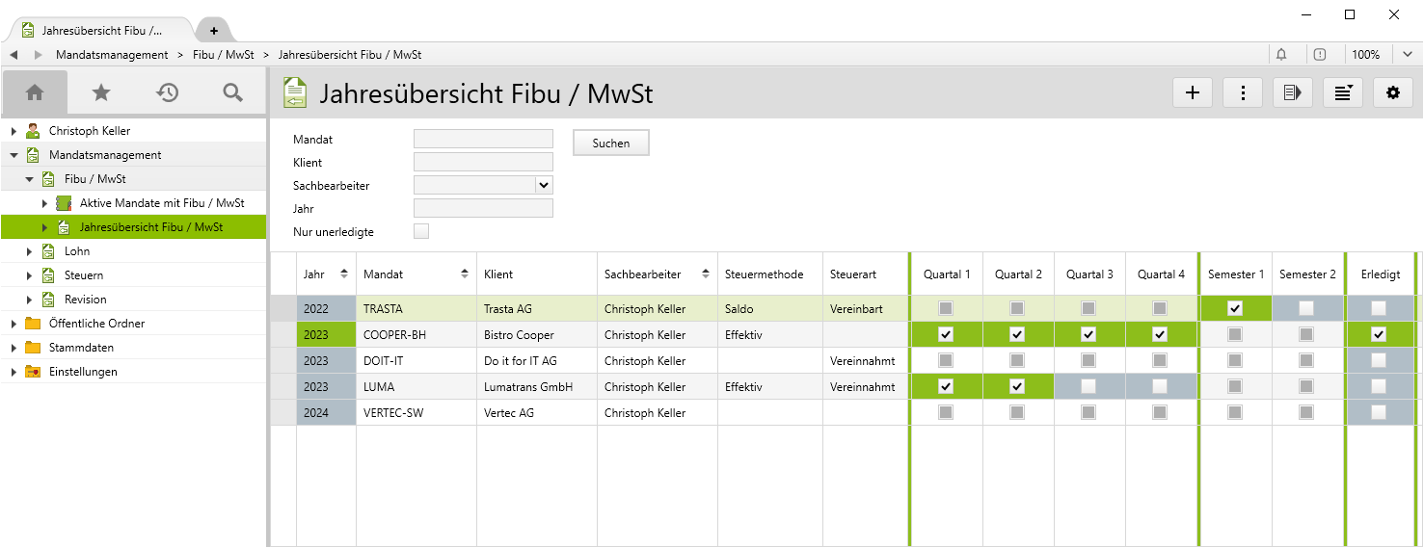Collapse the Mandatsmanagement tree node

[14, 155]
